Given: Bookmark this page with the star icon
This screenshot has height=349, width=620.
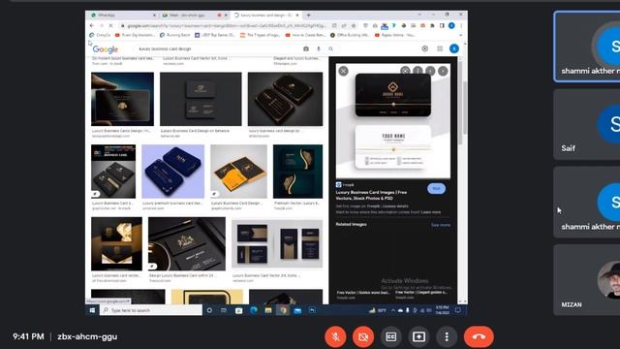Looking at the screenshot, I should (354, 26).
